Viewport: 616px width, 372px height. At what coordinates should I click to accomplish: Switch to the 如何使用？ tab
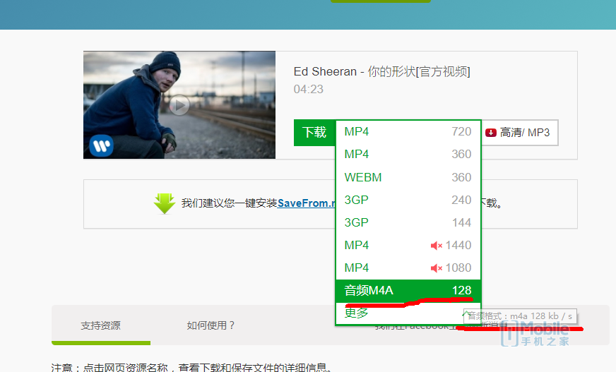click(x=211, y=325)
